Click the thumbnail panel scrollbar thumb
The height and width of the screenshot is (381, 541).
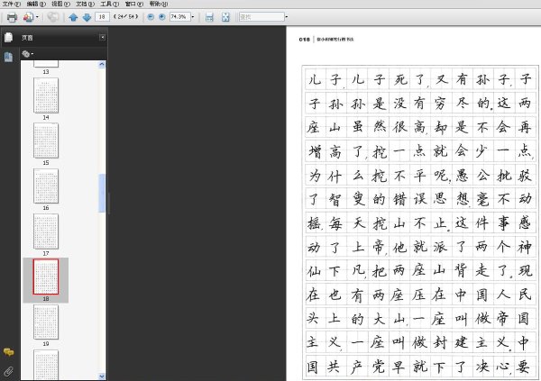point(102,193)
